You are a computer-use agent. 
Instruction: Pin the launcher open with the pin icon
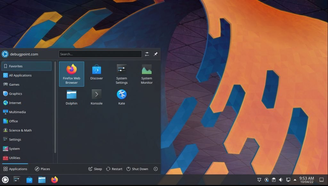156,54
